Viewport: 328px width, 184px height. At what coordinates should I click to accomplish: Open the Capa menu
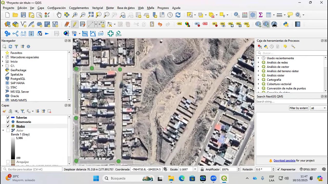41,8
